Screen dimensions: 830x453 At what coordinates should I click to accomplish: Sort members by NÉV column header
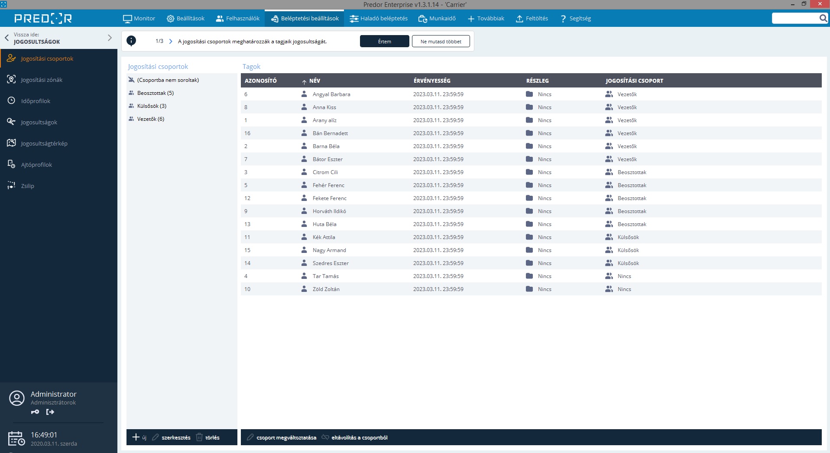click(x=314, y=81)
